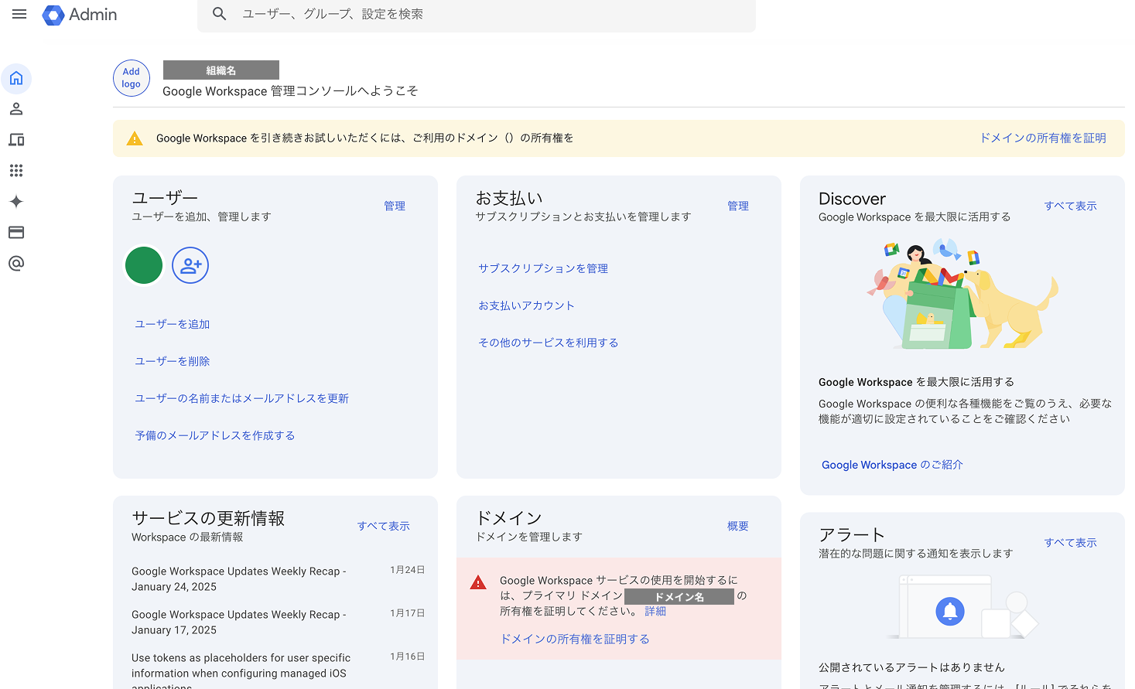1135x689 pixels.
Task: Open the January 24 Weekly Recap update
Action: click(x=238, y=578)
